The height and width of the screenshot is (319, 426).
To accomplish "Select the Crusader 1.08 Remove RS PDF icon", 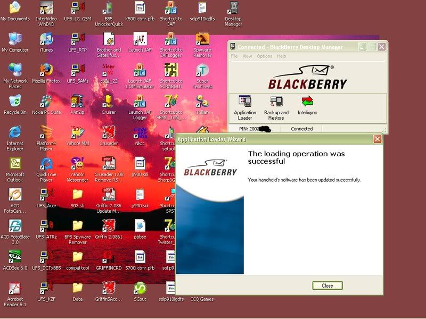I will (109, 170).
